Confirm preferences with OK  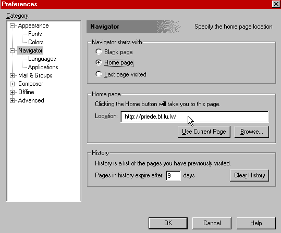click(x=168, y=223)
